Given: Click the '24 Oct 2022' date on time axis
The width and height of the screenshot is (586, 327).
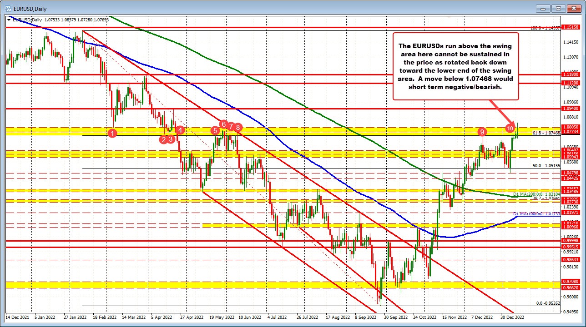Looking at the screenshot, I should pyautogui.click(x=424, y=317).
